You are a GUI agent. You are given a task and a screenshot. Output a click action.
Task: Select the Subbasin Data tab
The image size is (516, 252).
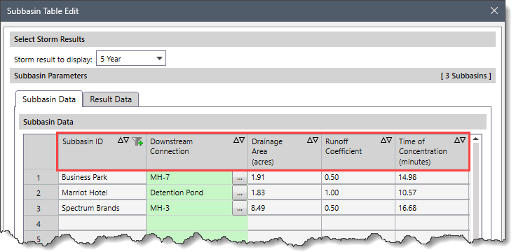pos(49,99)
